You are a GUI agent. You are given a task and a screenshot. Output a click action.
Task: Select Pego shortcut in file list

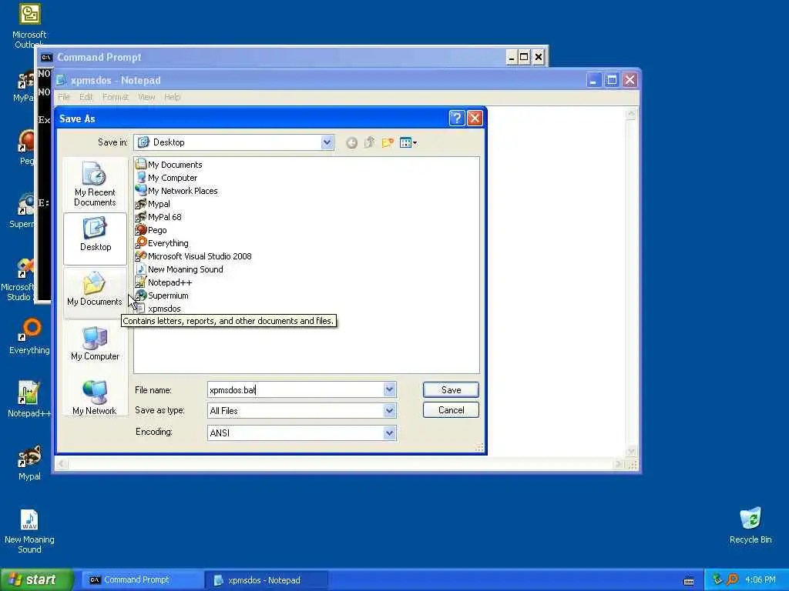coord(151,230)
